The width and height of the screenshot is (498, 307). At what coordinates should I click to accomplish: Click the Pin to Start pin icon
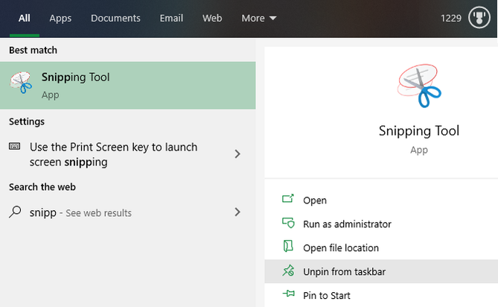pos(288,295)
